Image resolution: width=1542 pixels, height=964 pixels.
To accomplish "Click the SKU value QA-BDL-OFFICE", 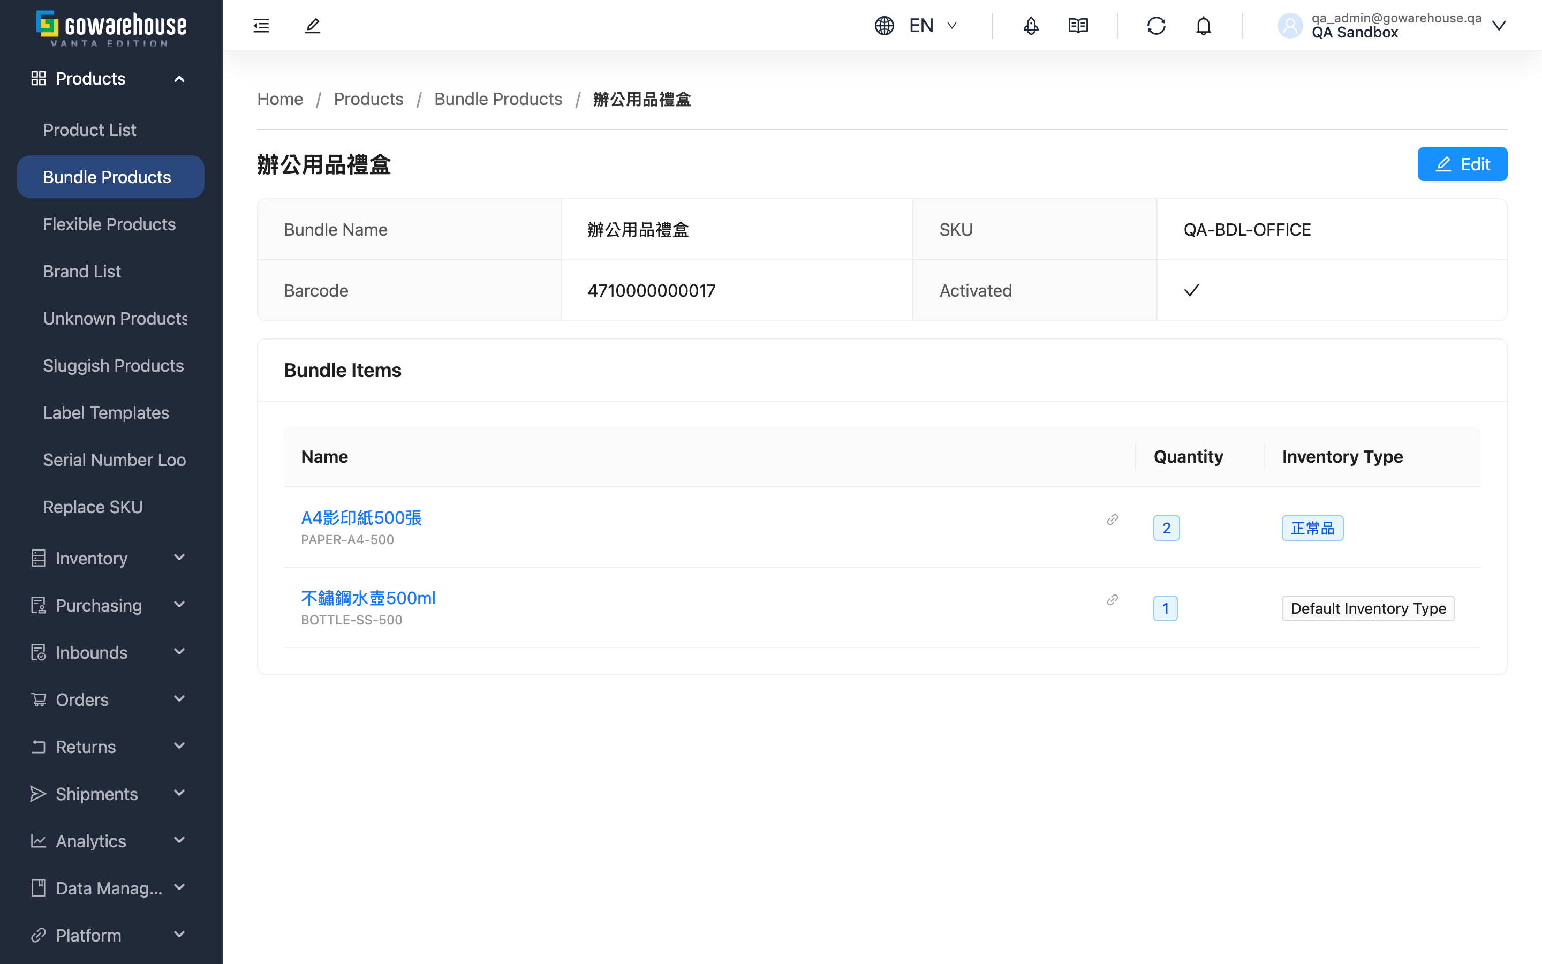I will 1247,230.
